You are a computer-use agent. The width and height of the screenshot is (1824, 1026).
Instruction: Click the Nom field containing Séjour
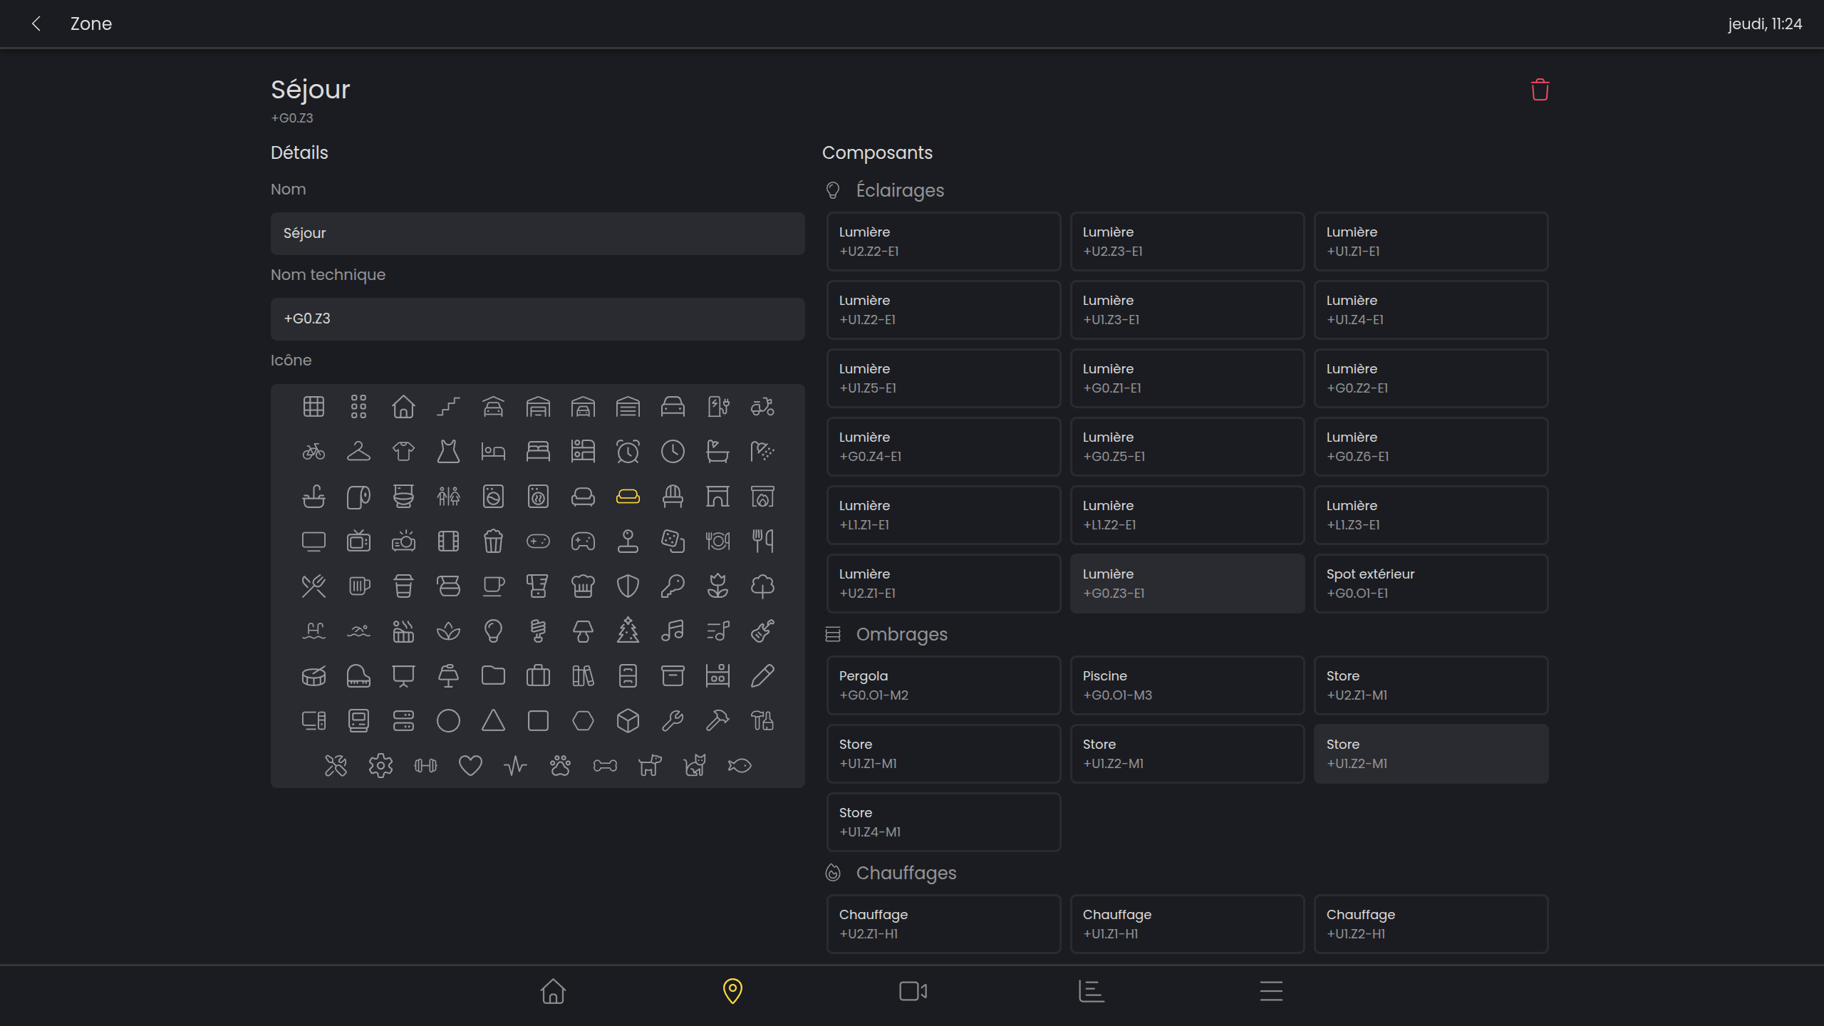(x=537, y=234)
